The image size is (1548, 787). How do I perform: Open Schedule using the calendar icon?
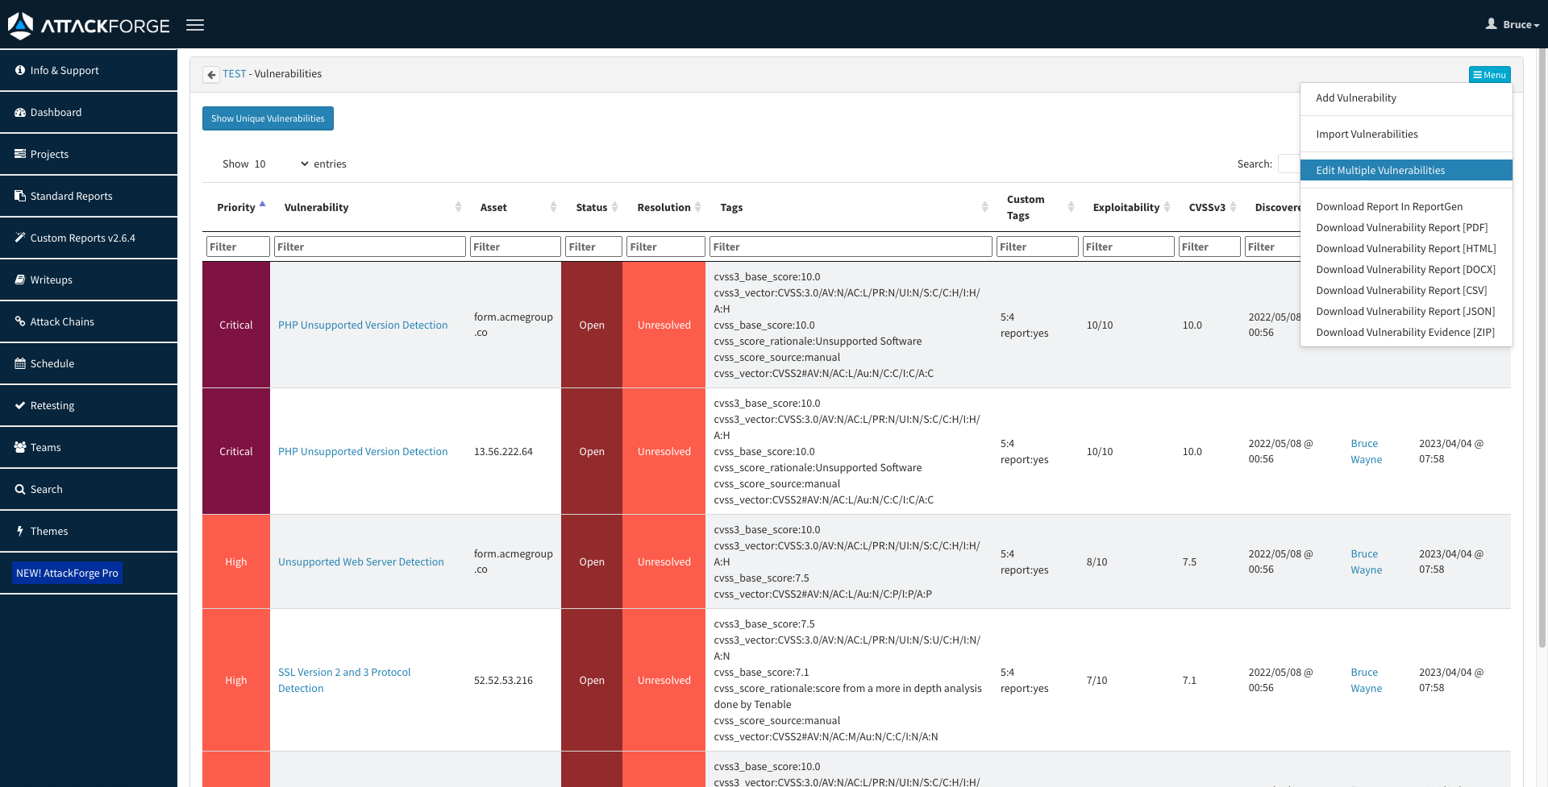20,363
